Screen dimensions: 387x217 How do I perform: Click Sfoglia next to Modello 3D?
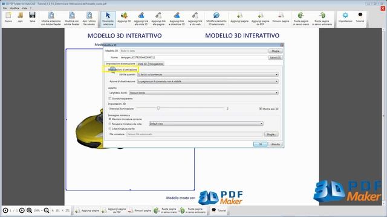[x=276, y=51]
